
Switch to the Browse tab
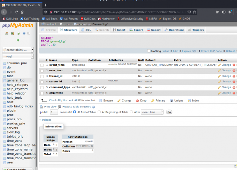[x=49, y=30]
